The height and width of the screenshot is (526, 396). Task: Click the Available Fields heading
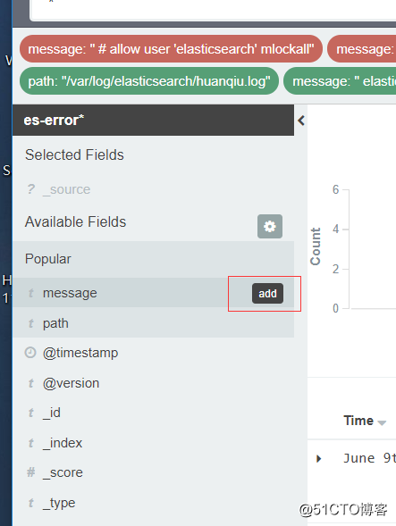coord(76,222)
